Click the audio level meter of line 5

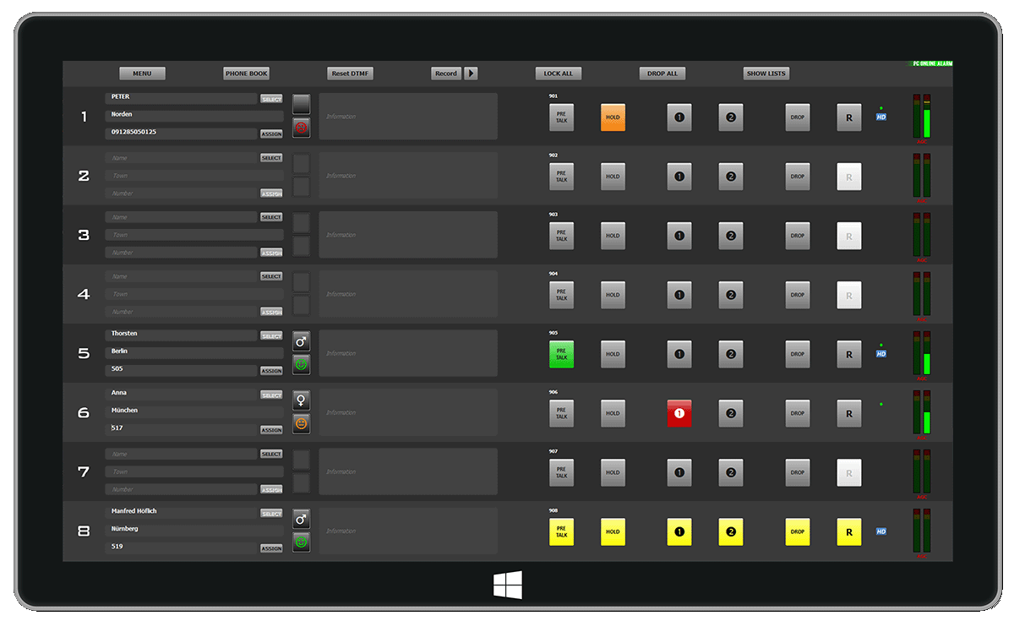[922, 353]
